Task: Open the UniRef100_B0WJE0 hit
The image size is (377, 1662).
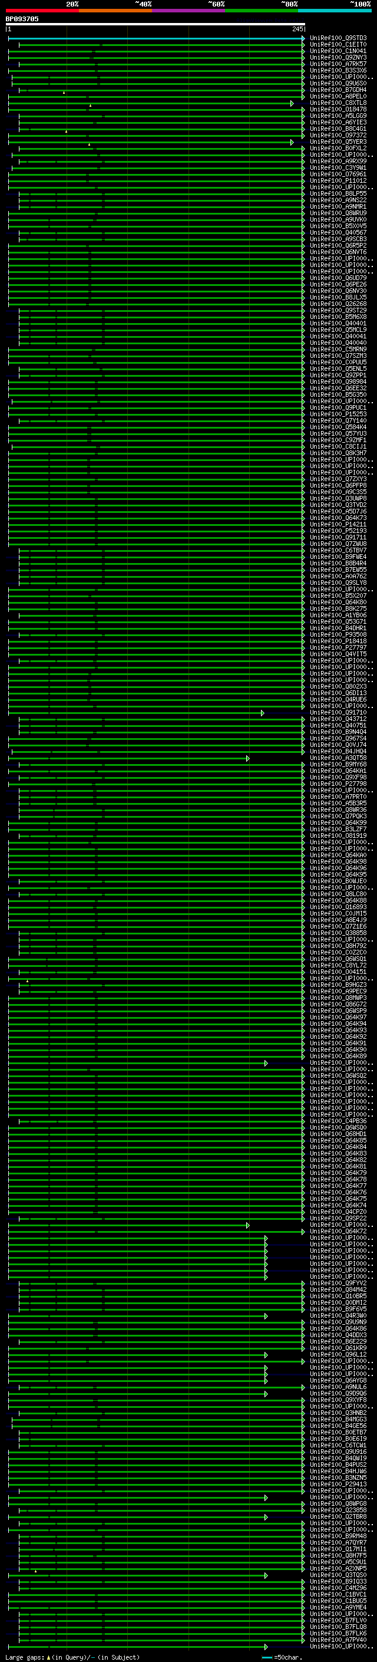Action: (x=338, y=881)
